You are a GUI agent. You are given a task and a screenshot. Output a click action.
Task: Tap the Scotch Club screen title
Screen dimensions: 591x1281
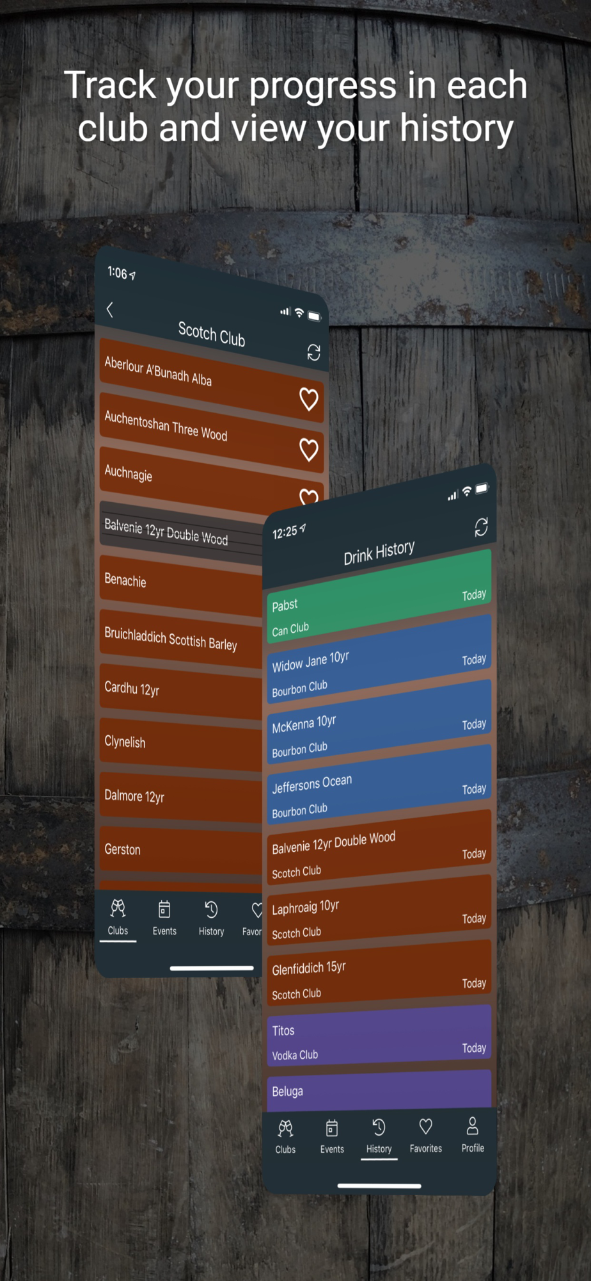211,334
